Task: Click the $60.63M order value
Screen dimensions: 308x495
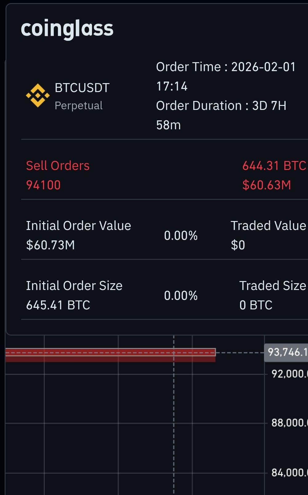Action: coord(266,185)
